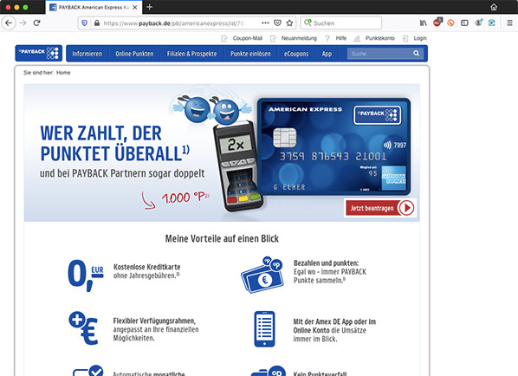Open a new tab with the plus

click(x=149, y=7)
